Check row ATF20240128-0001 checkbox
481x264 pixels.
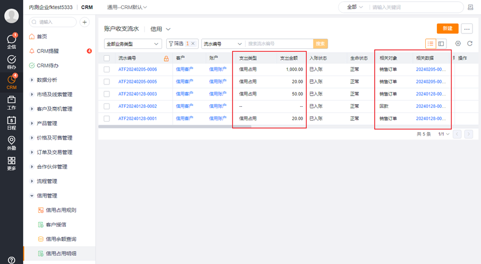[107, 118]
